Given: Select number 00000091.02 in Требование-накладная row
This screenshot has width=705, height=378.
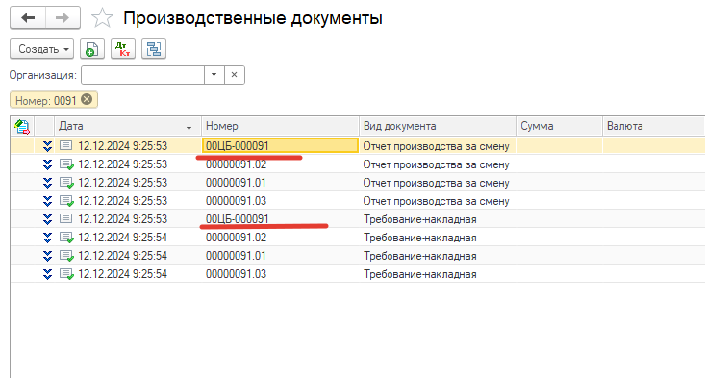Looking at the screenshot, I should (x=236, y=238).
